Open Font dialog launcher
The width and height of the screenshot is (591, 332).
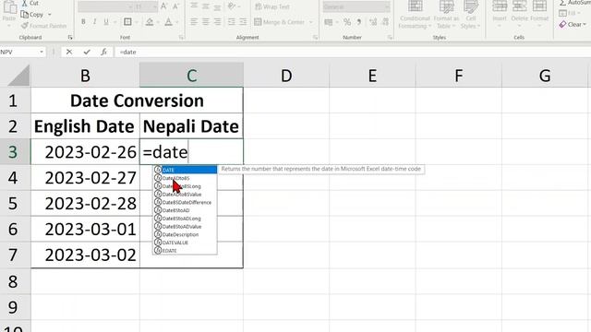coord(181,37)
